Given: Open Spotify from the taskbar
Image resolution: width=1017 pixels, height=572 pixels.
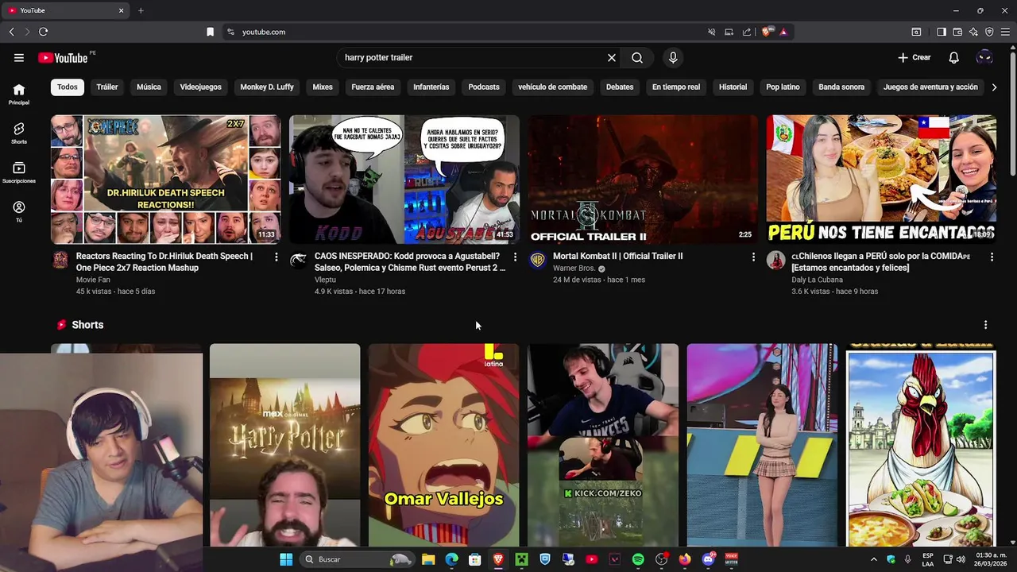Looking at the screenshot, I should (638, 559).
